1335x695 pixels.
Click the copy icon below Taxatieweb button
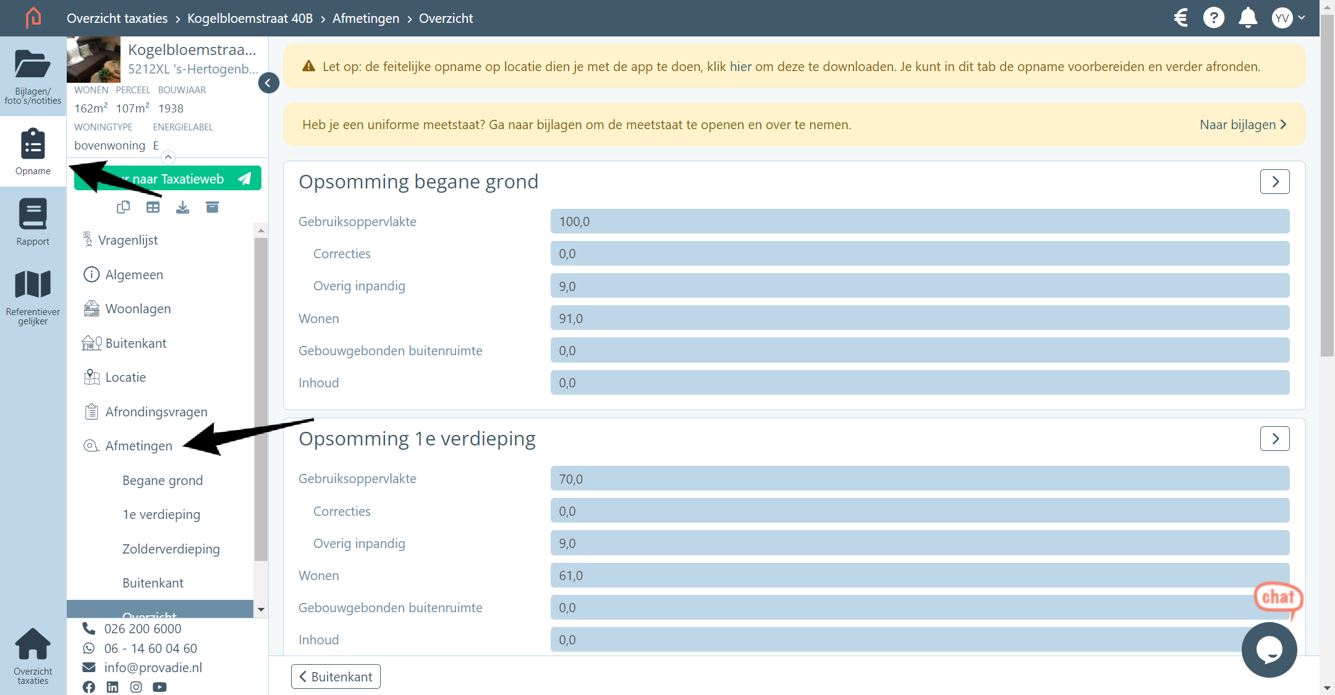pos(123,208)
